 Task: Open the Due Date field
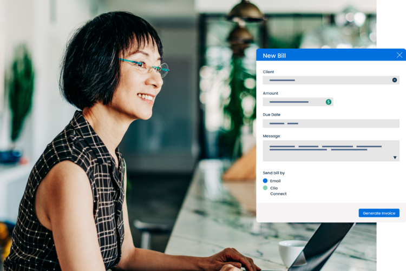[x=331, y=123]
